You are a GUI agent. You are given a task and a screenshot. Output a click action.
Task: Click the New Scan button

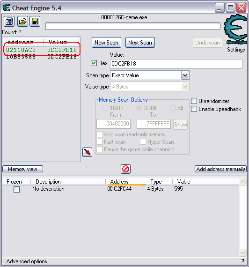click(106, 43)
